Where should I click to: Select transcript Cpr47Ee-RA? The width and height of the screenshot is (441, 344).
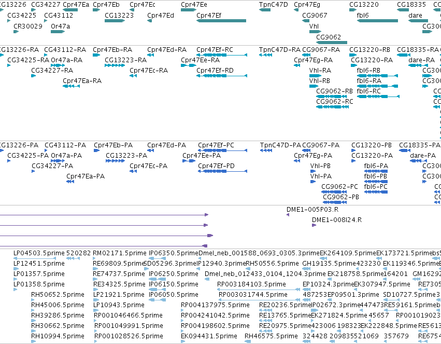(x=189, y=65)
